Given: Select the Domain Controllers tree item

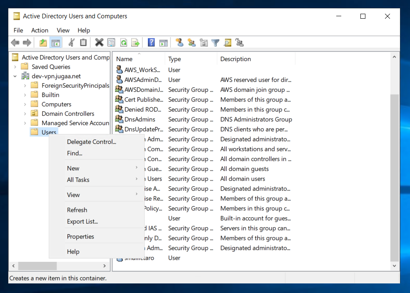Looking at the screenshot, I should click(x=67, y=114).
